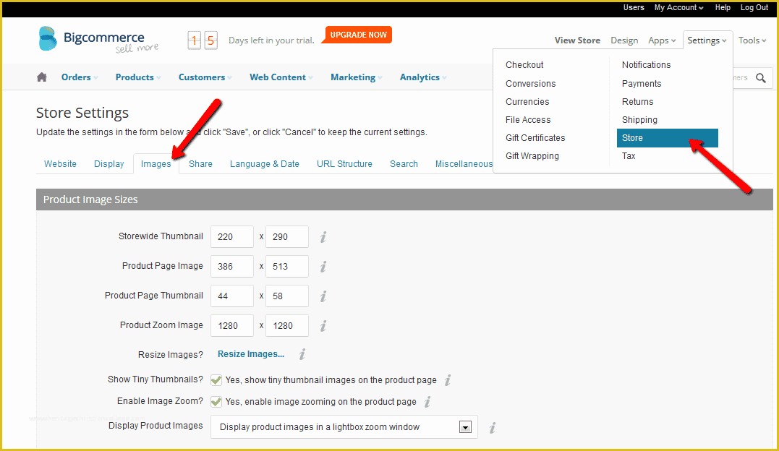Viewport: 779px width, 451px height.
Task: Expand the Marketing menu
Action: pos(356,77)
